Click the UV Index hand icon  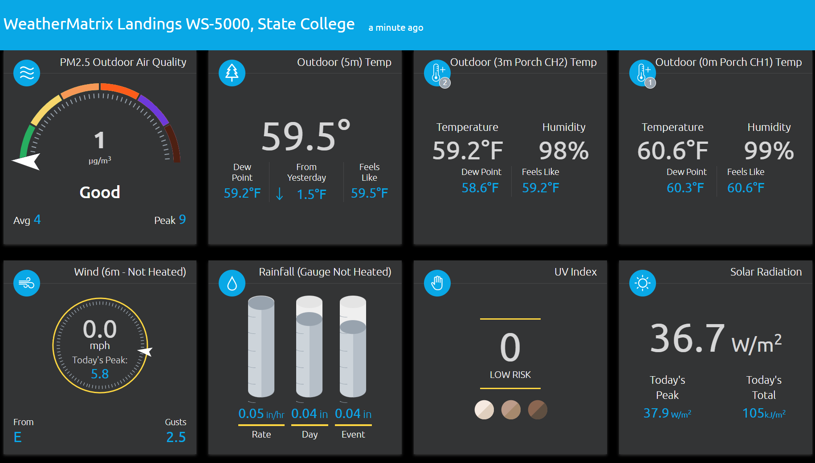coord(437,283)
